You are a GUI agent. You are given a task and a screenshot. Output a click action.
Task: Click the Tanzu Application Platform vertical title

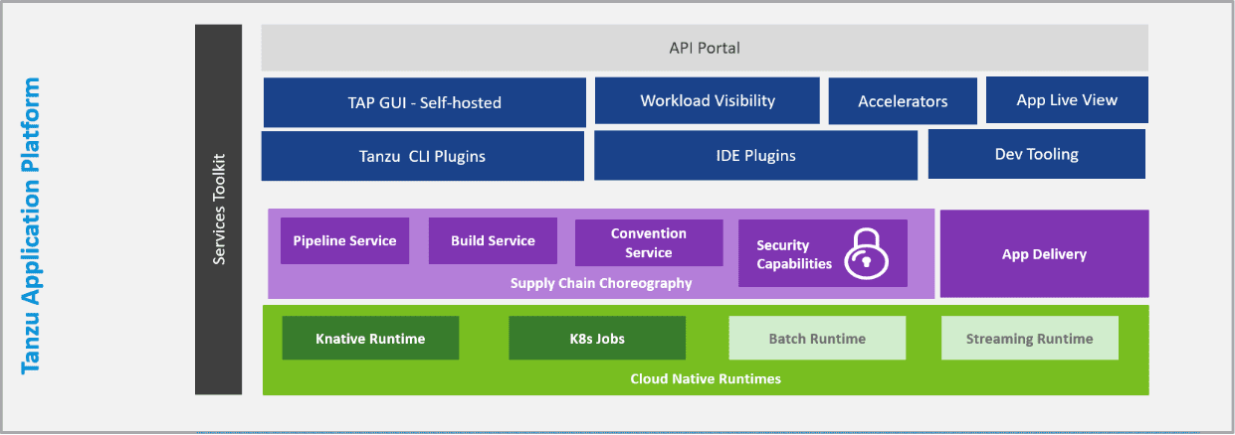(31, 225)
